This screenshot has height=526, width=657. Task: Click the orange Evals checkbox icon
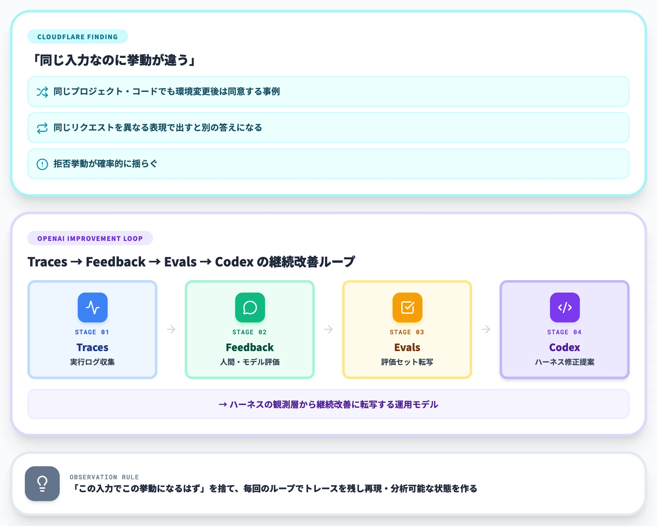408,308
